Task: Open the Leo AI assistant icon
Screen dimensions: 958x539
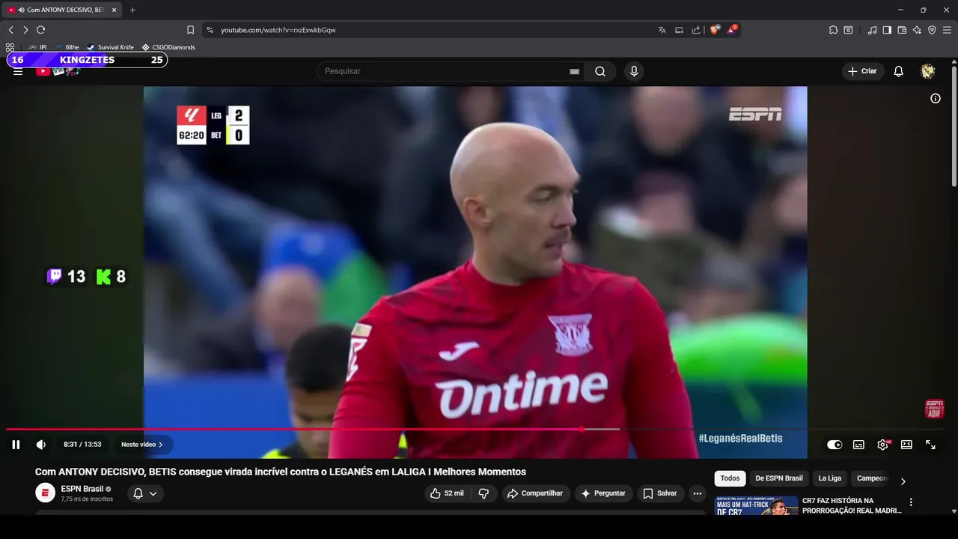Action: (x=917, y=30)
